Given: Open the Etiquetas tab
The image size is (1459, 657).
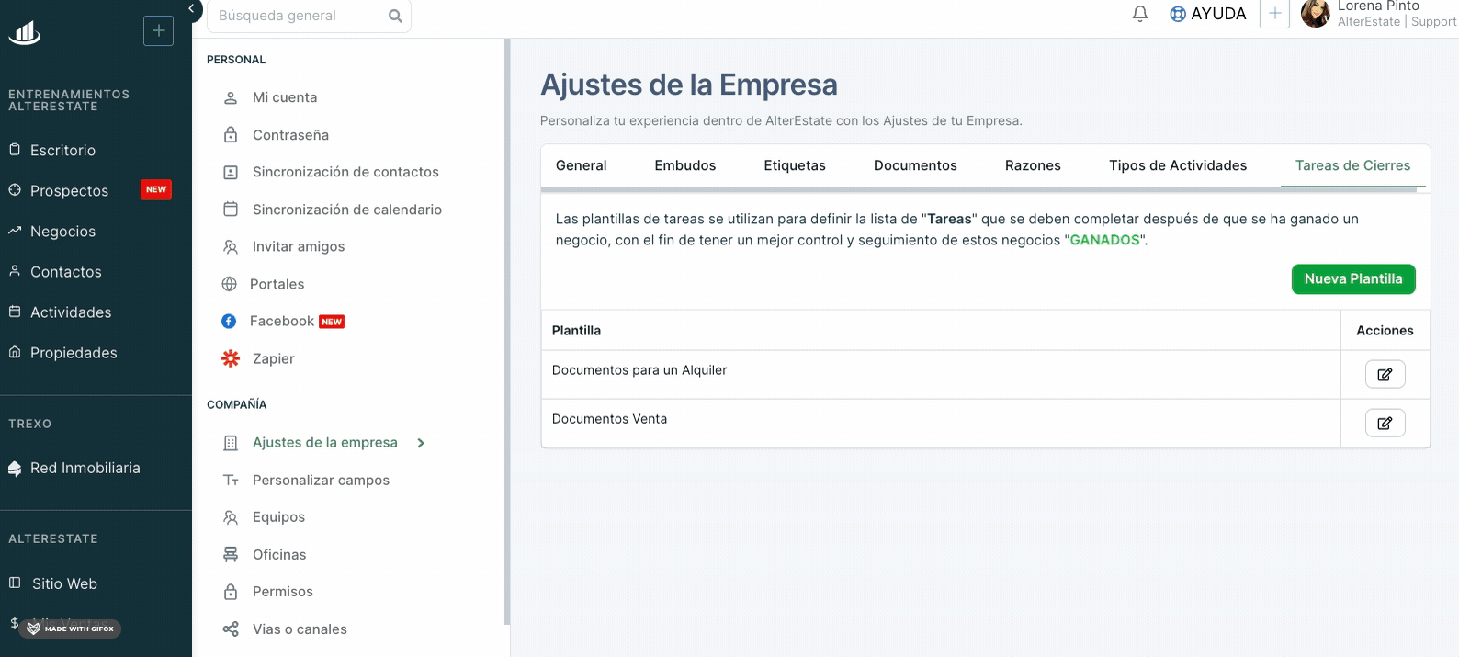Looking at the screenshot, I should click(x=794, y=165).
